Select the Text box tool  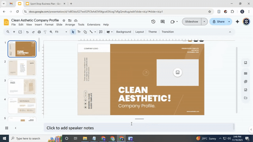tap(79, 32)
